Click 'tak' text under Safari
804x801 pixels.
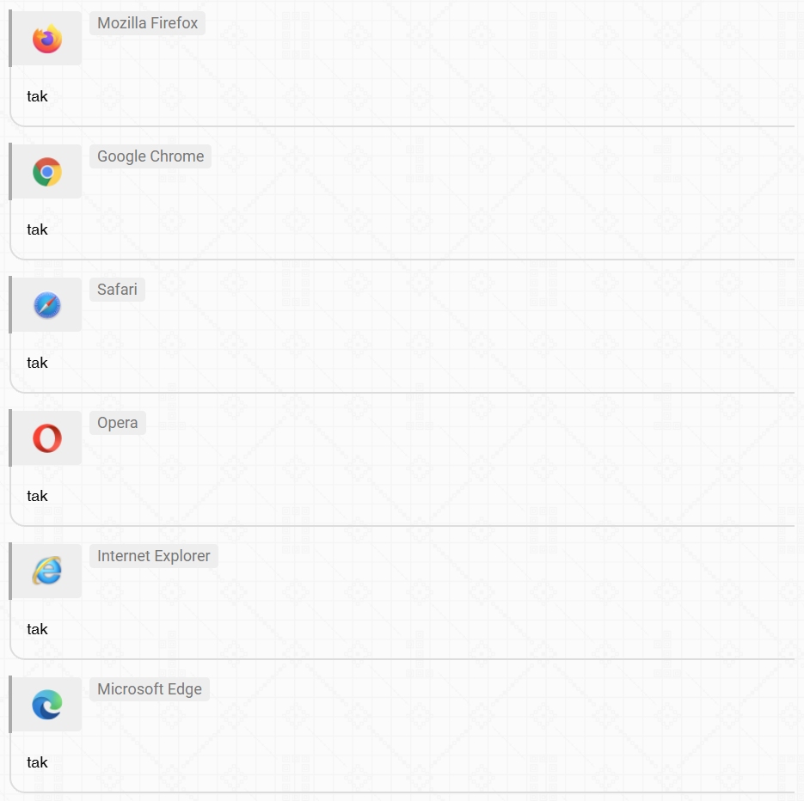coord(37,363)
